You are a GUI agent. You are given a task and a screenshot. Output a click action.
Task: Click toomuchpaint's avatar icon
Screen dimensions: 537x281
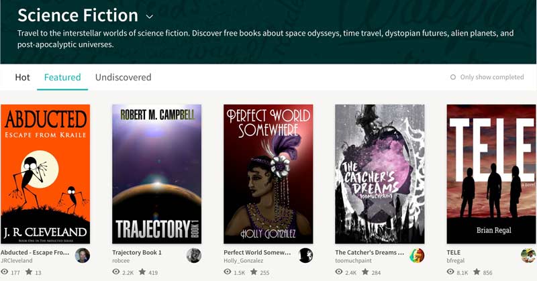tap(417, 256)
